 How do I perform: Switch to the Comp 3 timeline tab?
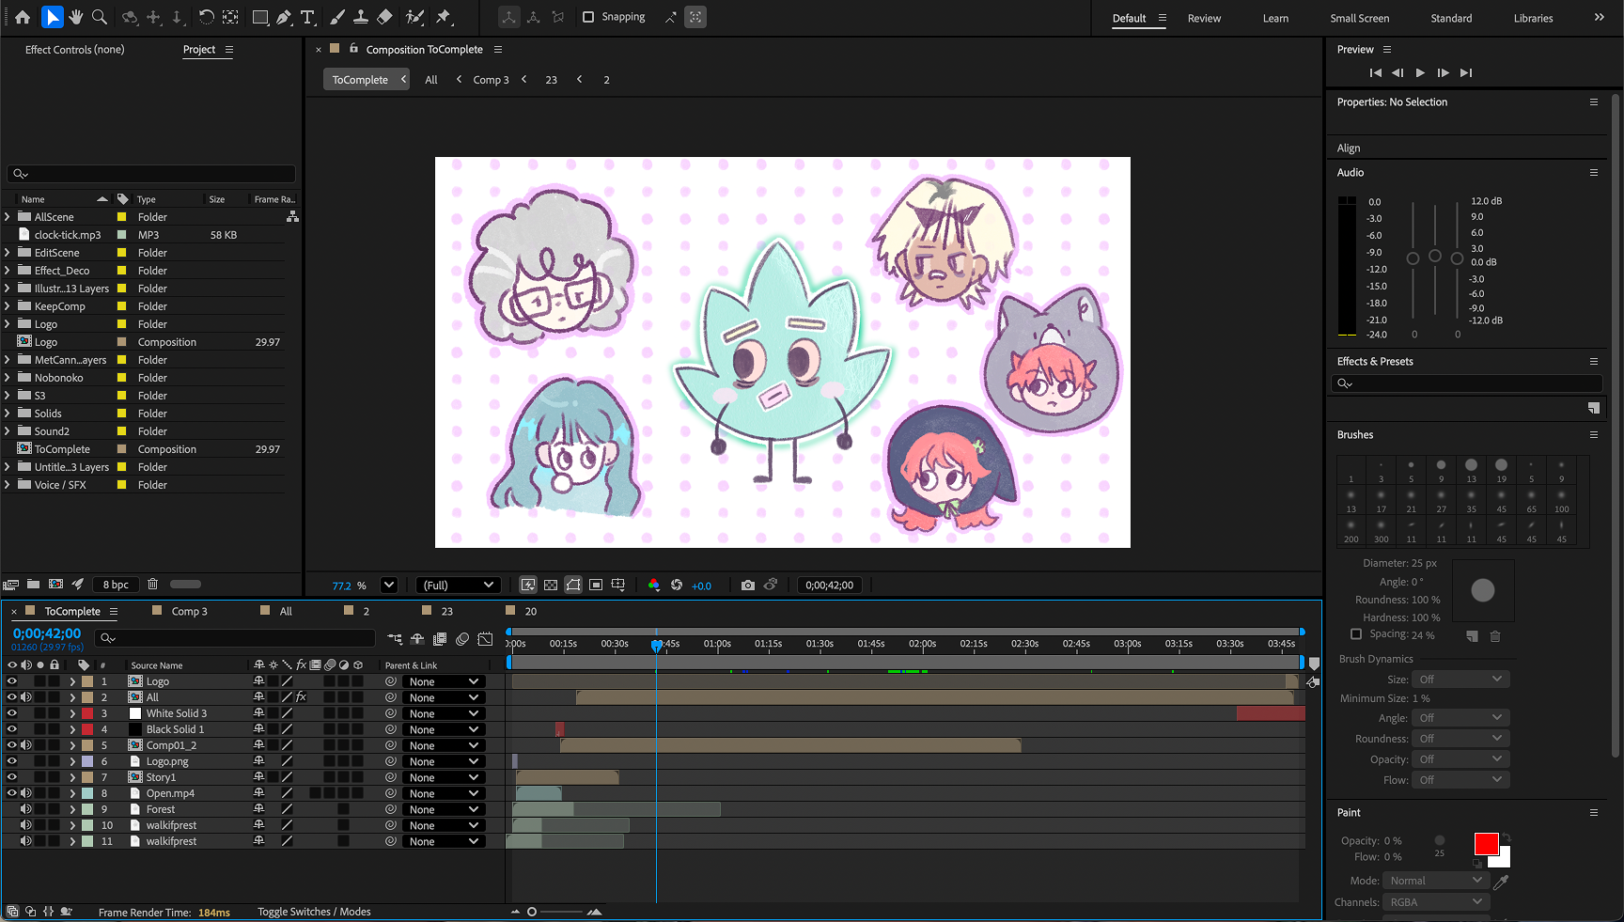pyautogui.click(x=189, y=611)
